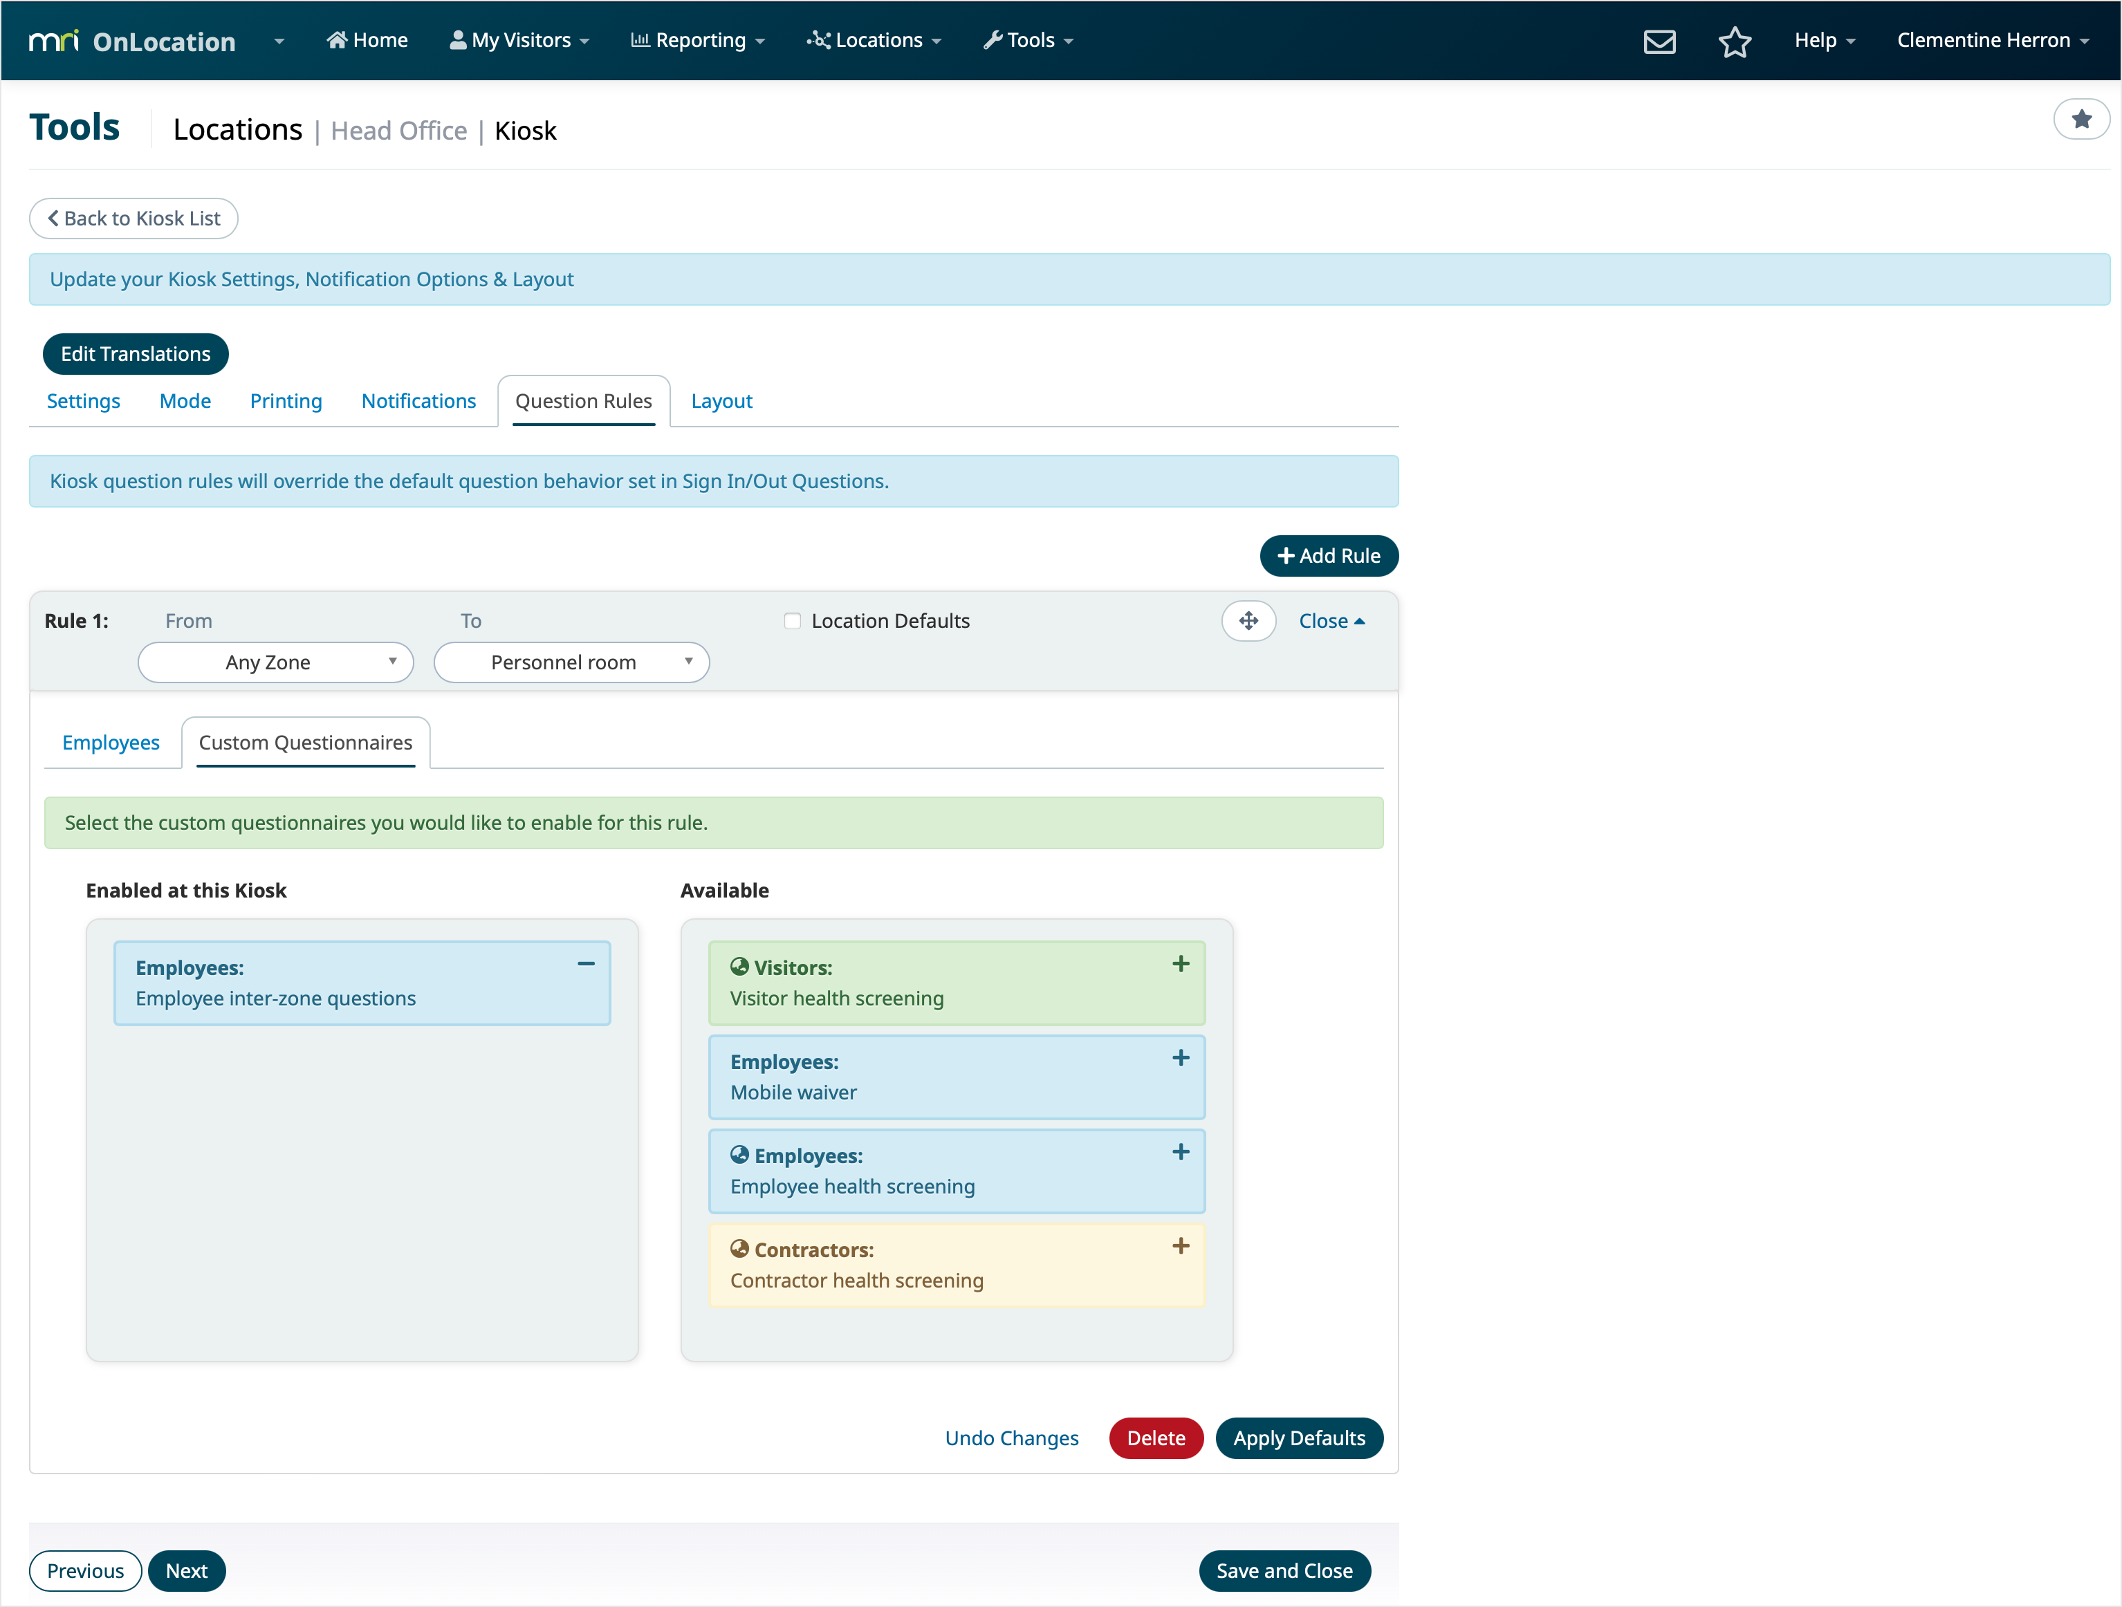This screenshot has width=2122, height=1607.
Task: Select the Mobile waiver card
Action: click(x=957, y=1077)
